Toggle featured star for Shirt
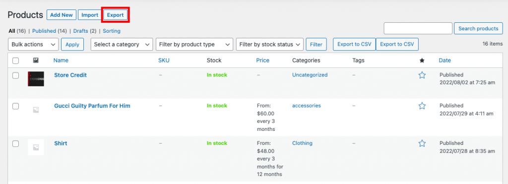This screenshot has height=184, width=508. point(422,143)
